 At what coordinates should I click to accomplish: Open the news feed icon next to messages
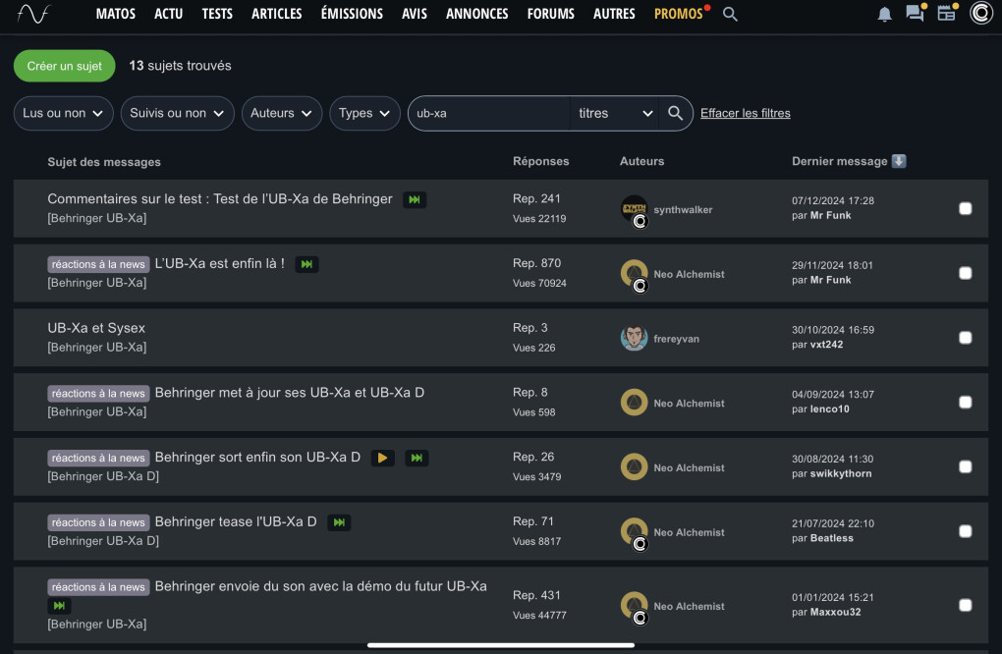[x=947, y=13]
